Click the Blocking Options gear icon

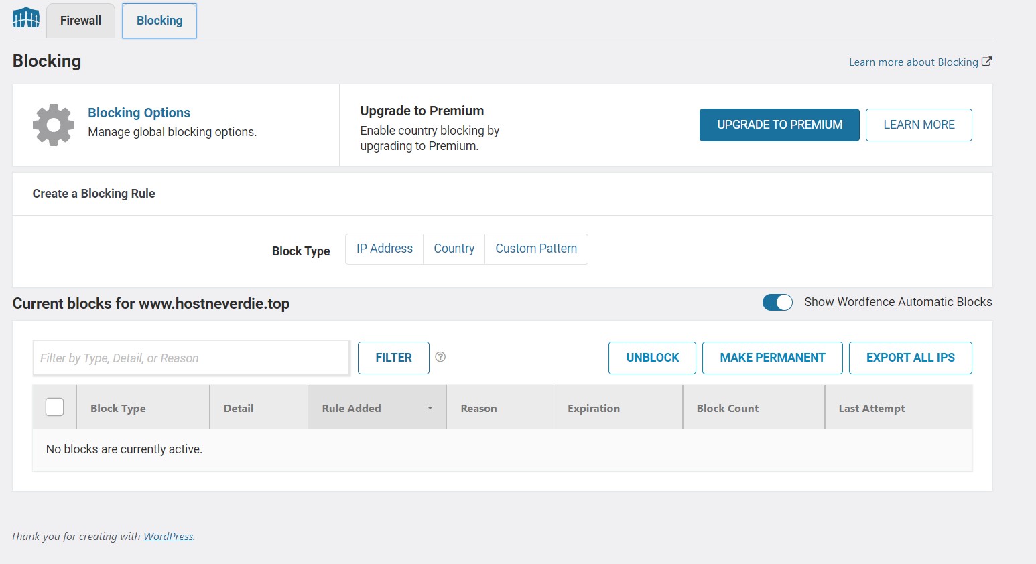tap(54, 125)
